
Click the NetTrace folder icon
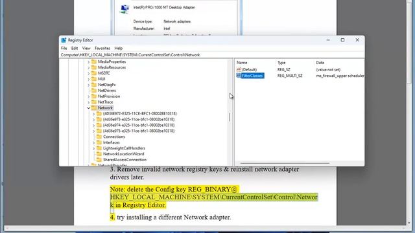pyautogui.click(x=94, y=102)
